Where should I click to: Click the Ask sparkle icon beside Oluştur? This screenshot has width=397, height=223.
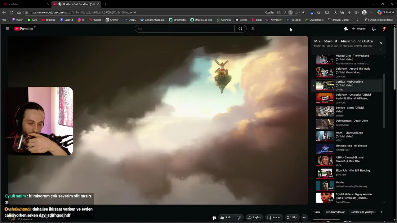[346, 29]
